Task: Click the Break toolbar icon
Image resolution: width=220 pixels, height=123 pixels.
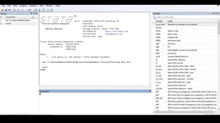Action: 52,10
